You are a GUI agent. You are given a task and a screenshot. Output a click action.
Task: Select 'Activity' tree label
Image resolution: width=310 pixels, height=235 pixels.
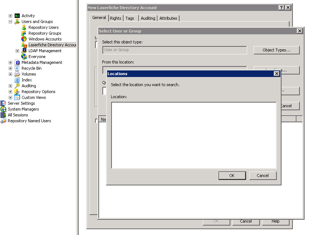[x=28, y=16]
